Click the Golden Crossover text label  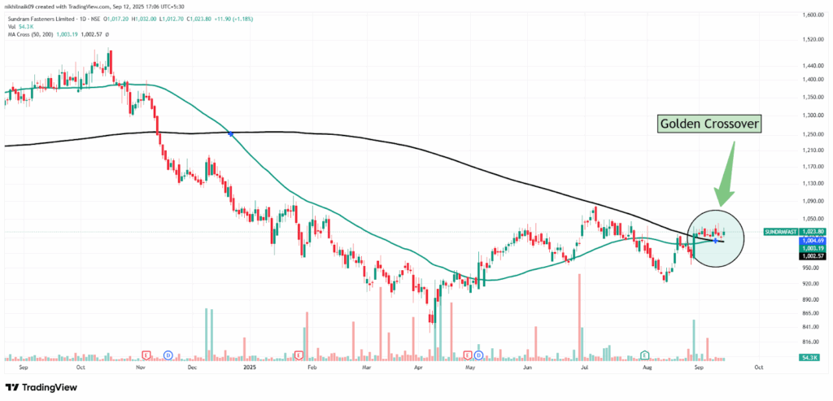709,125
